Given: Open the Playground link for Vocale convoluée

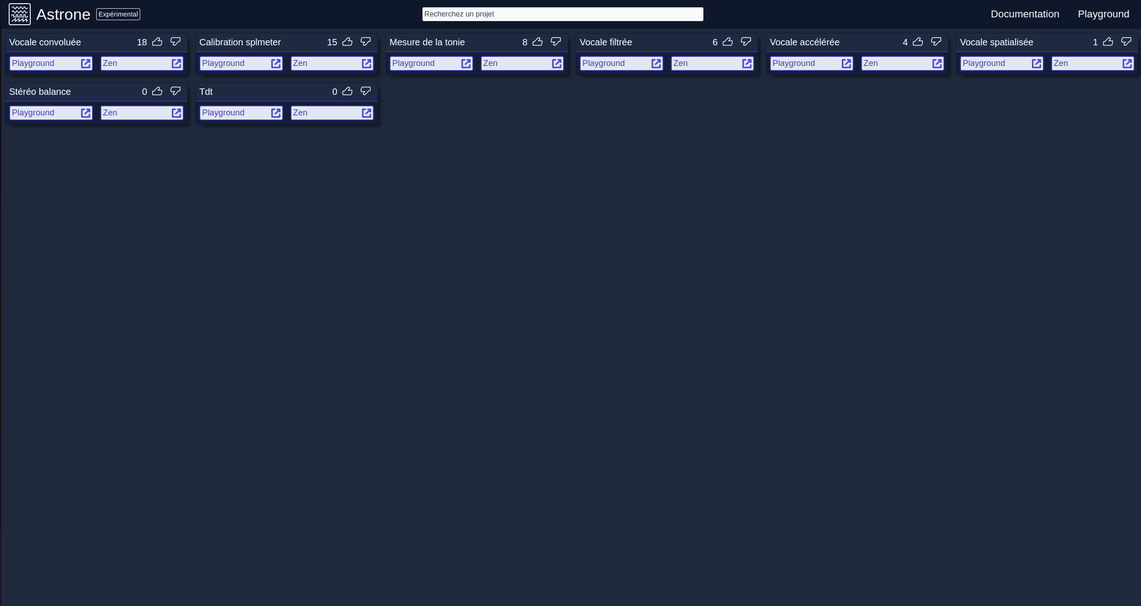Looking at the screenshot, I should (50, 63).
